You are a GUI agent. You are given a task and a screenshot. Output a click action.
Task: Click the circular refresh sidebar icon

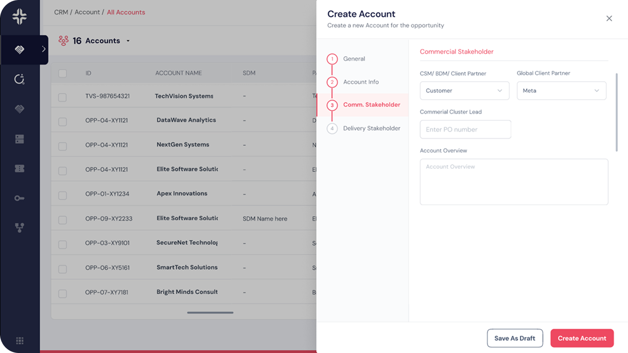(x=20, y=79)
